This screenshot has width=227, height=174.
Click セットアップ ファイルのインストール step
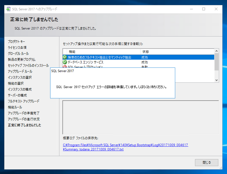[x=28, y=65]
